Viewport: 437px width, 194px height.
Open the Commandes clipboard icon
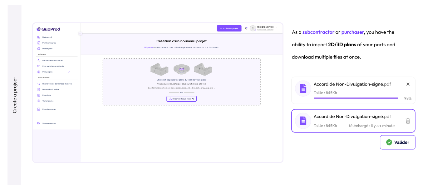(x=39, y=101)
